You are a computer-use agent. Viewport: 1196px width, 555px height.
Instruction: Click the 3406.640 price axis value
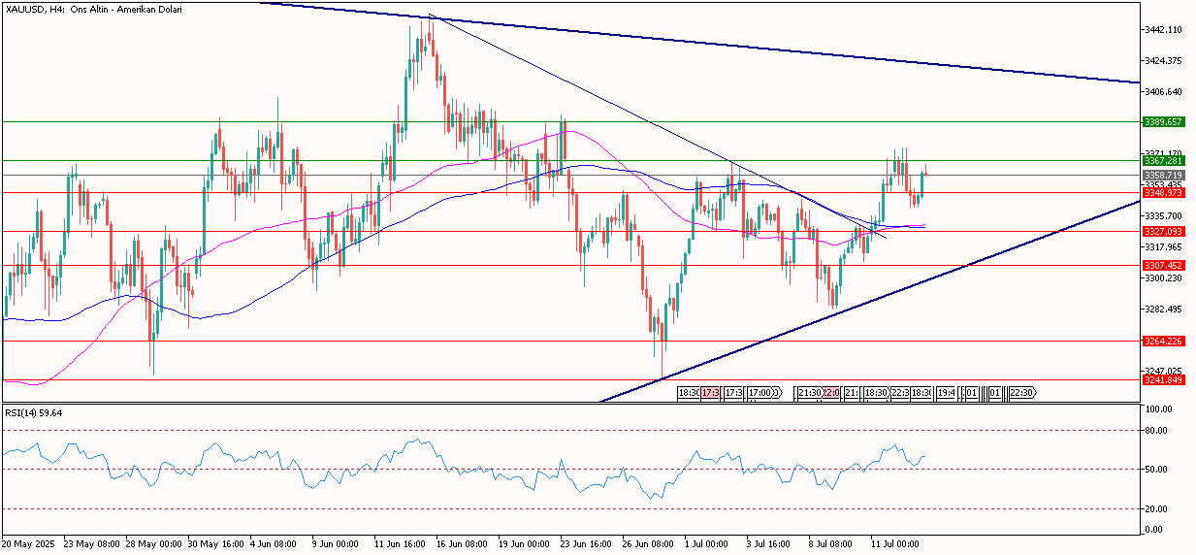coord(1164,92)
